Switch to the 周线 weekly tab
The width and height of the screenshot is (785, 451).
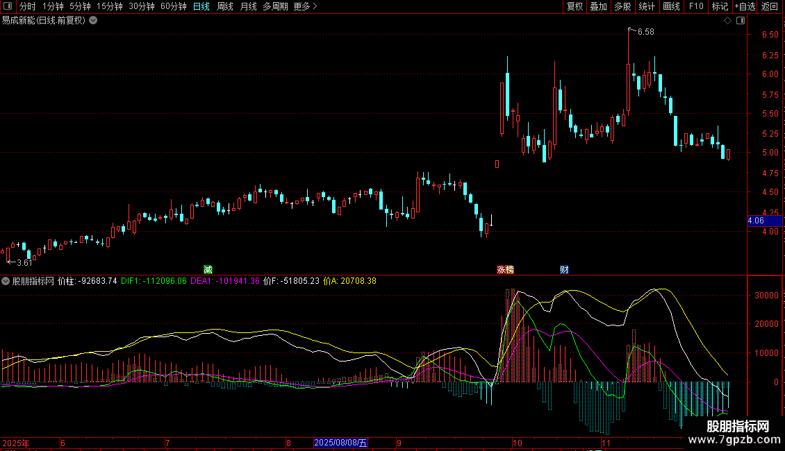(x=225, y=6)
